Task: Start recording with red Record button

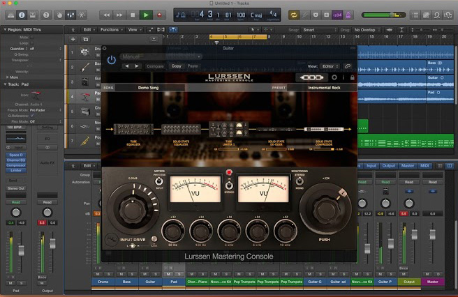Action: [x=159, y=15]
